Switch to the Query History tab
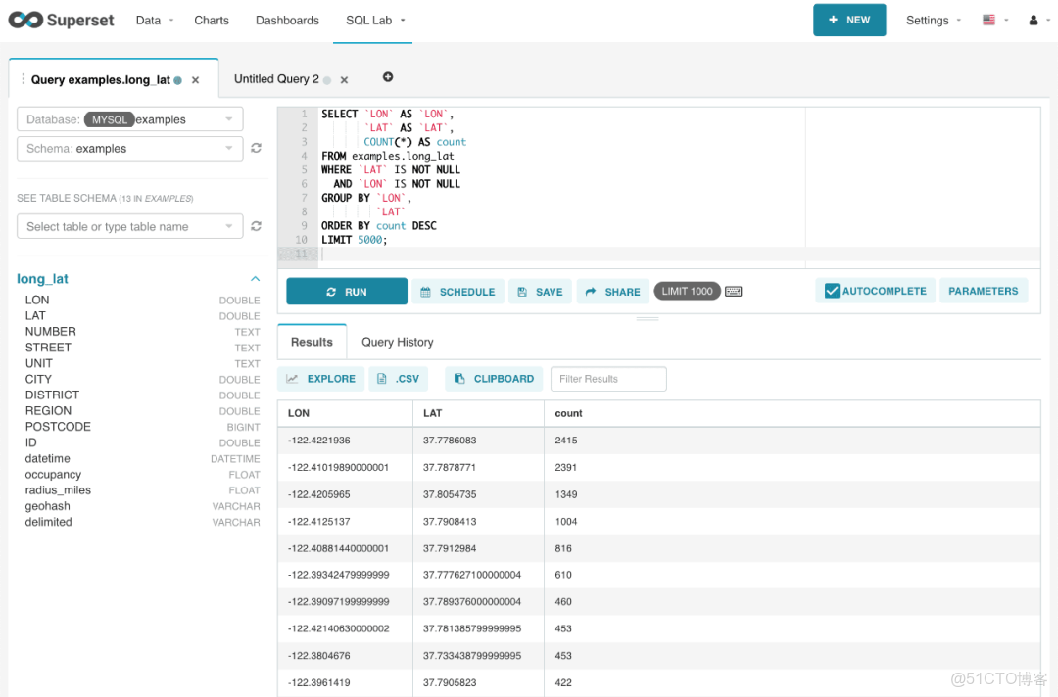This screenshot has height=697, width=1058. tap(397, 342)
